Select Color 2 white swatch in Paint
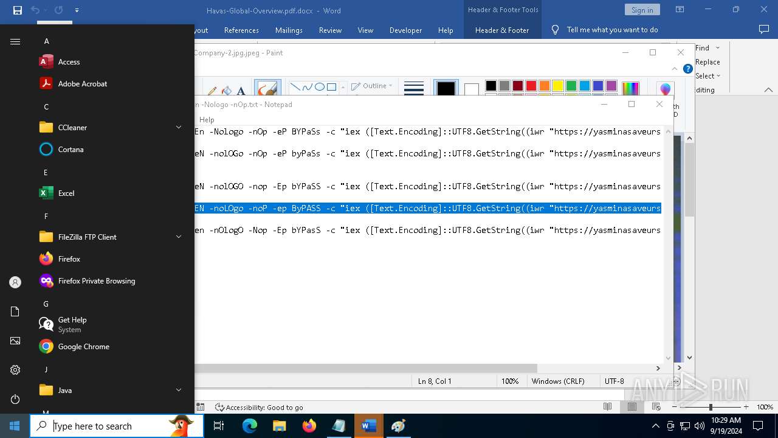Screen dimensions: 778x438 (x=471, y=89)
